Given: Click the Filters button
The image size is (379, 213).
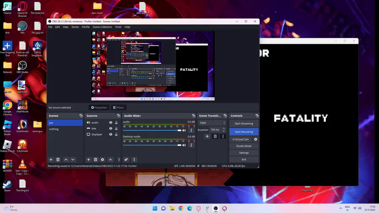Looking at the screenshot, I should [x=119, y=108].
